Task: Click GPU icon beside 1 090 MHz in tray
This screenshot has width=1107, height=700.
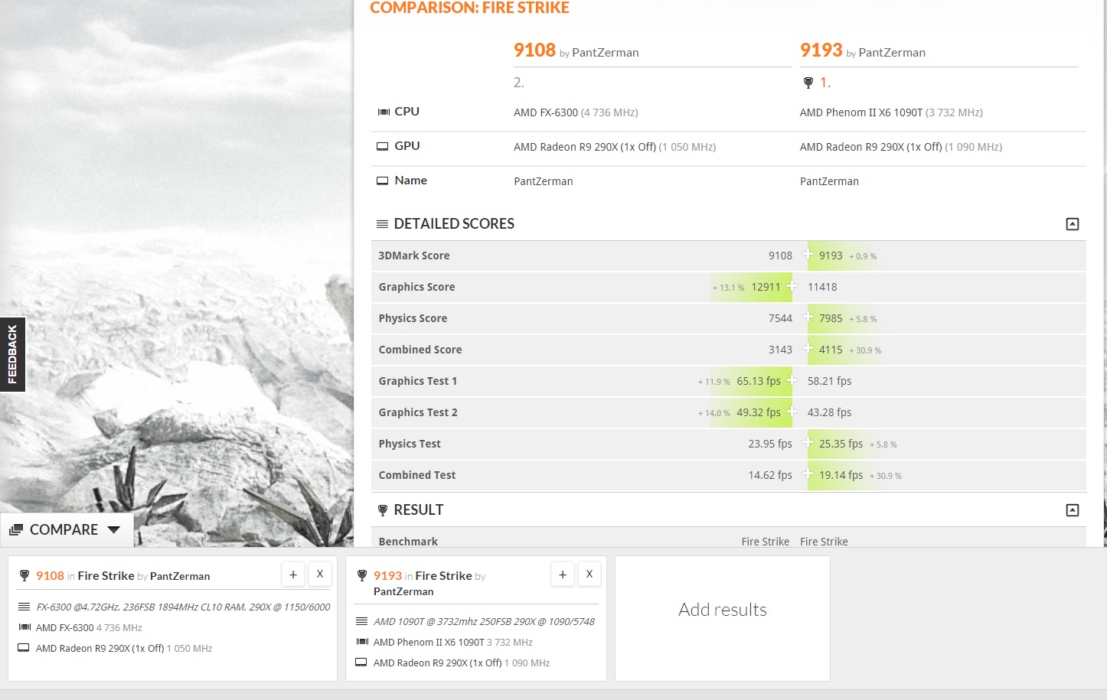Action: tap(361, 663)
